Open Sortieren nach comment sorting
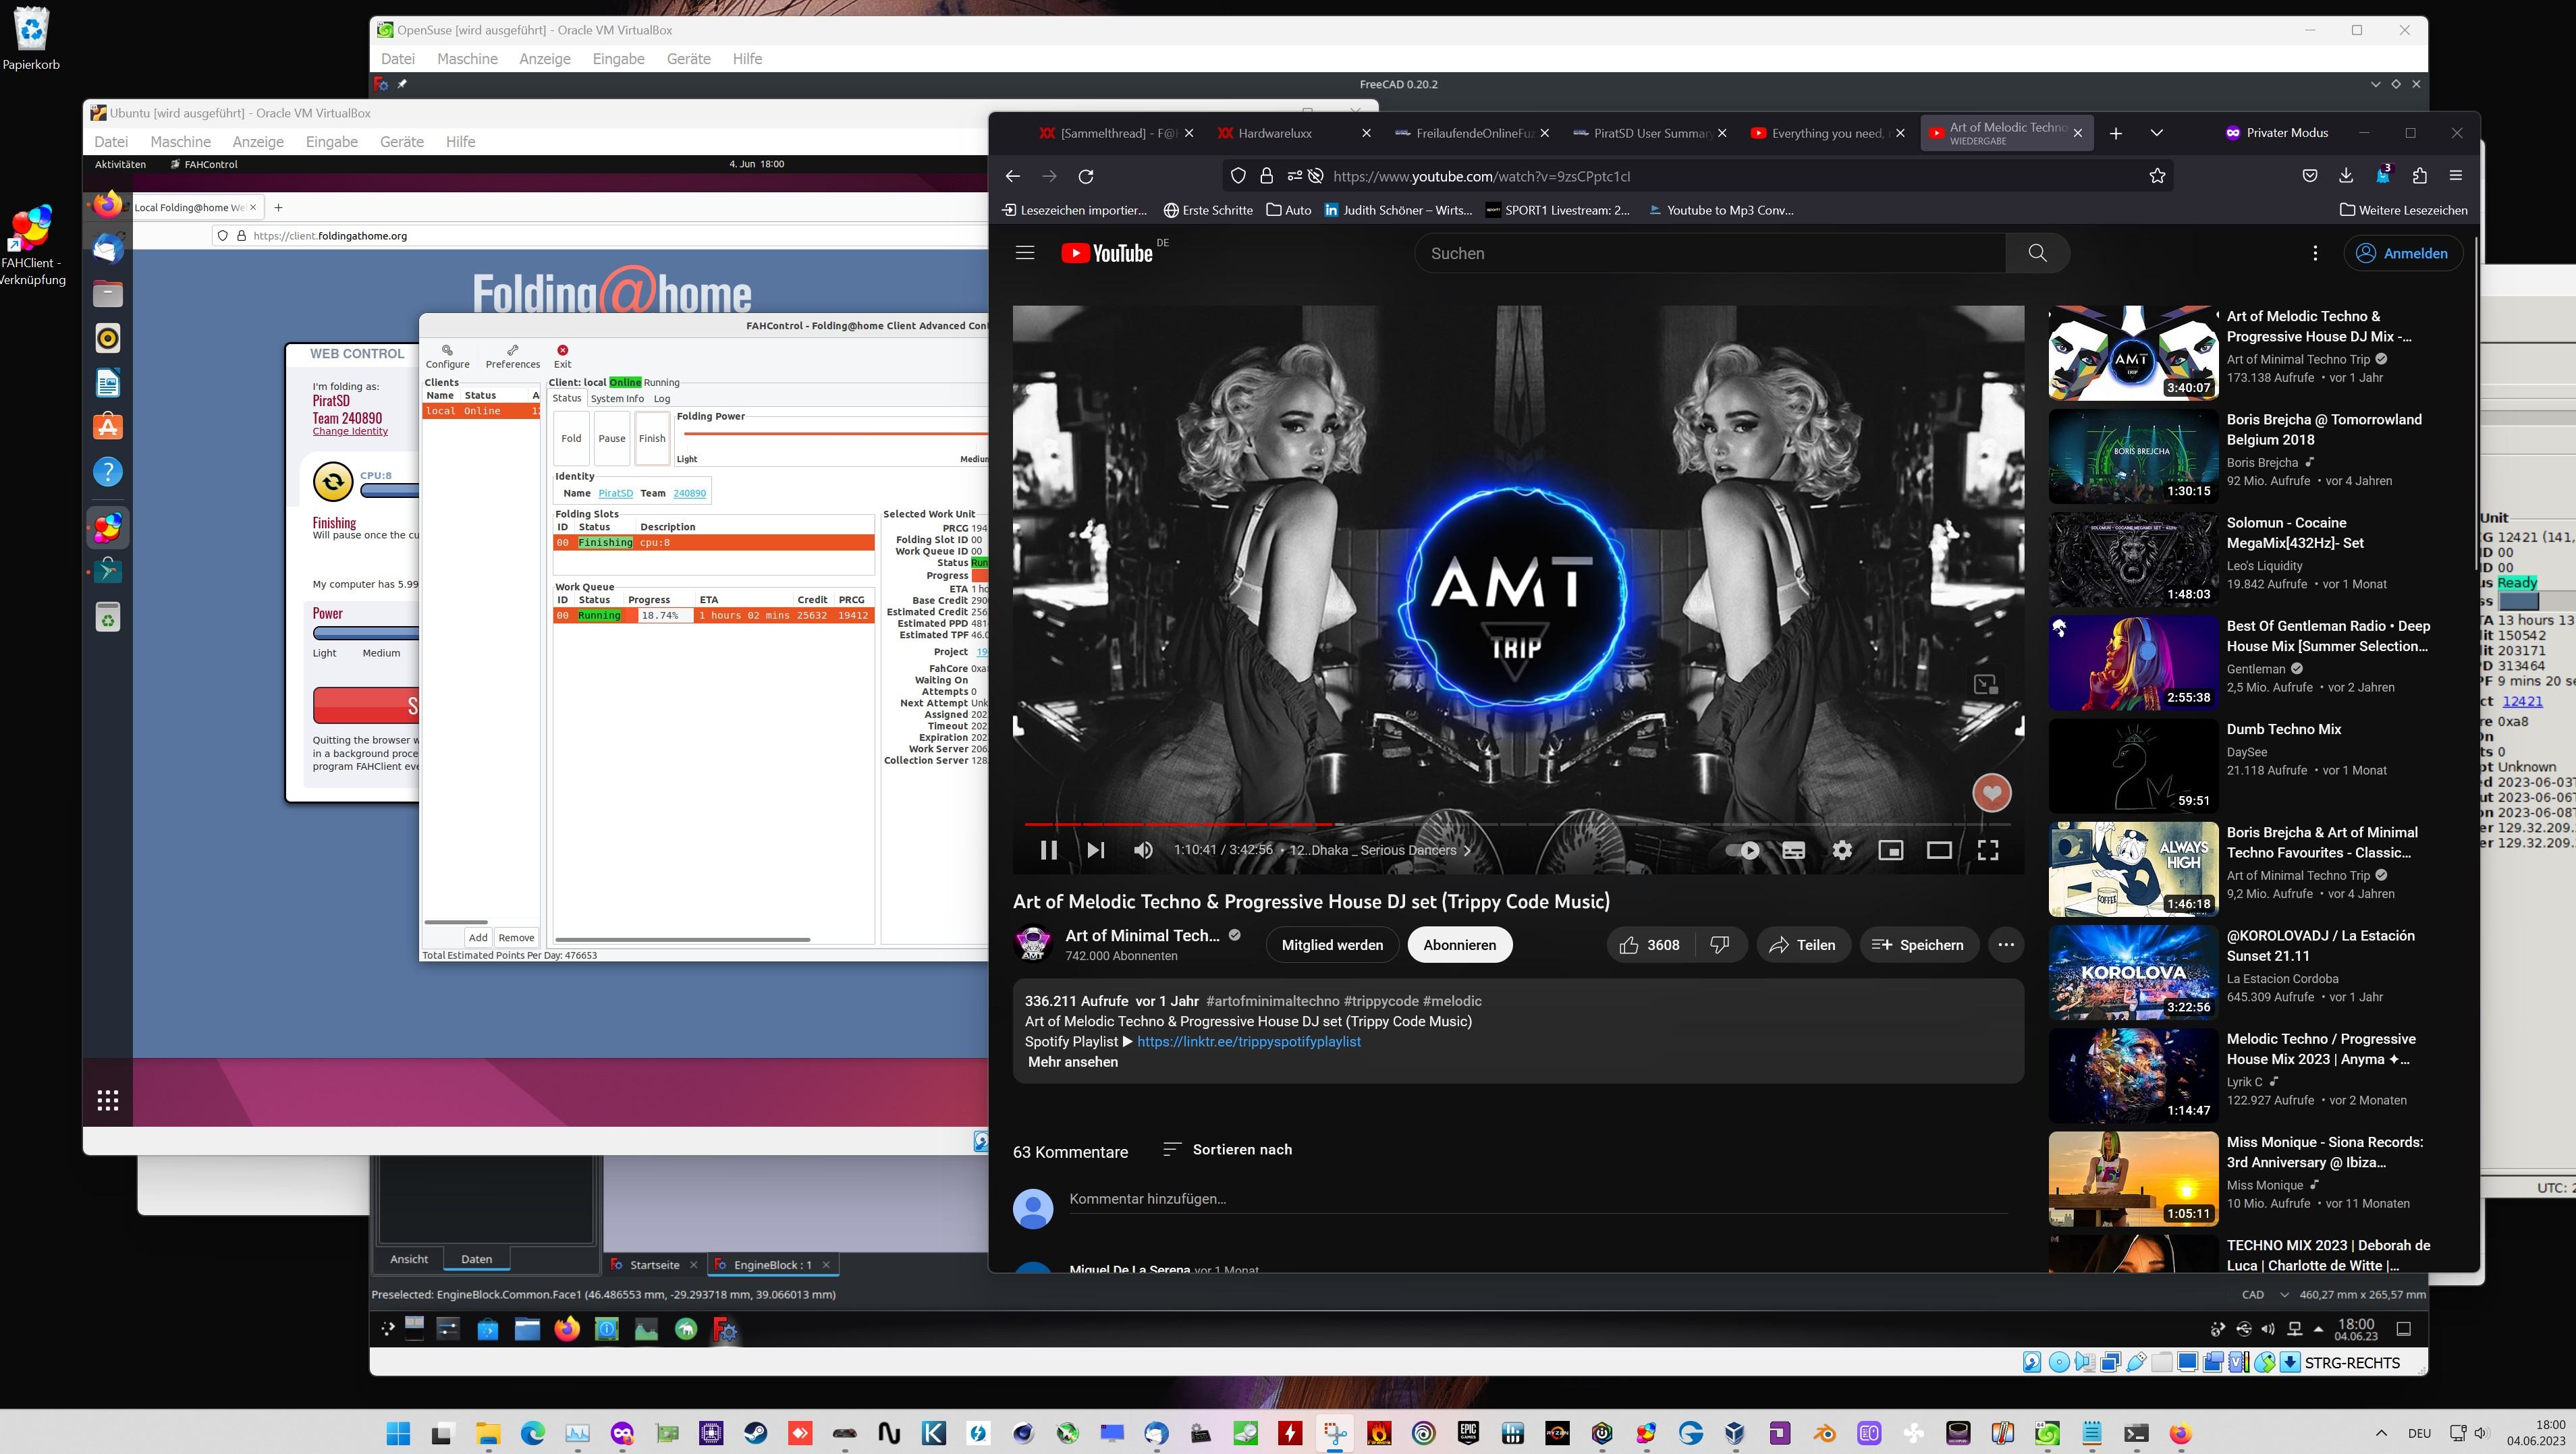The height and width of the screenshot is (1454, 2576). [x=1227, y=1150]
